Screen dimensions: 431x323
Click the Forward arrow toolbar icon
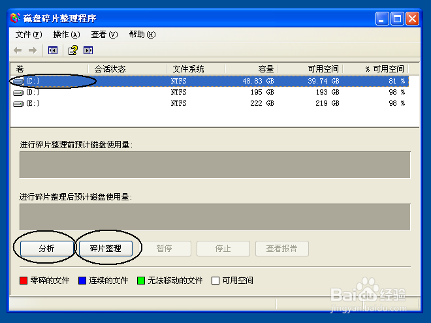[x=33, y=50]
